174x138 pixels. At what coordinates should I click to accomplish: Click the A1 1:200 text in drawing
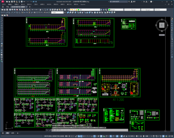tap(118, 100)
